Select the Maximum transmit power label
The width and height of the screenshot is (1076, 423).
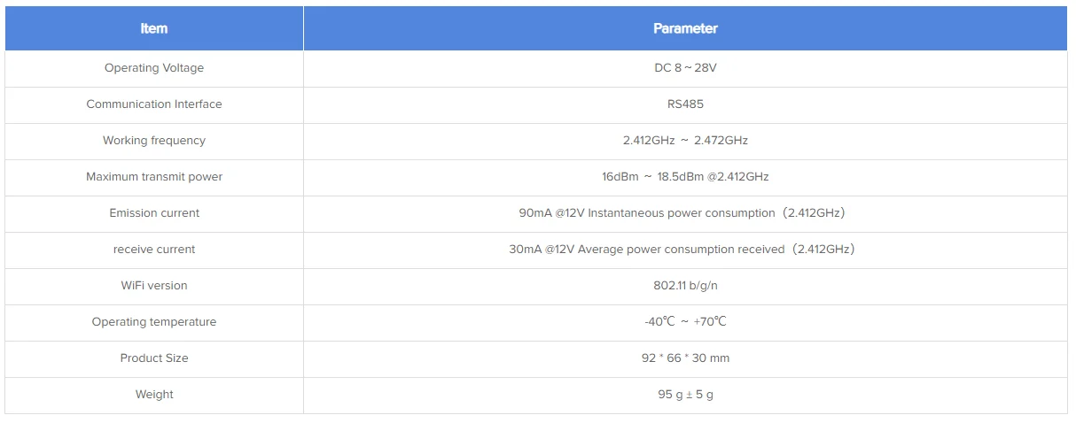(154, 177)
